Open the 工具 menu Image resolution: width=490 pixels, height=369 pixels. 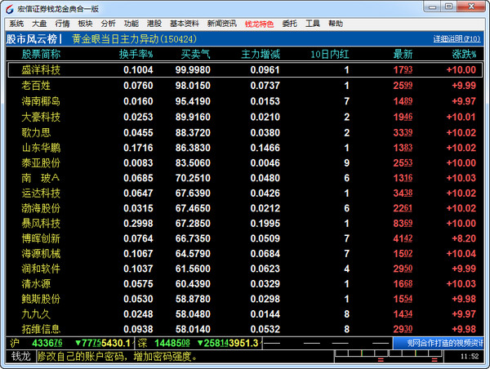coord(313,24)
